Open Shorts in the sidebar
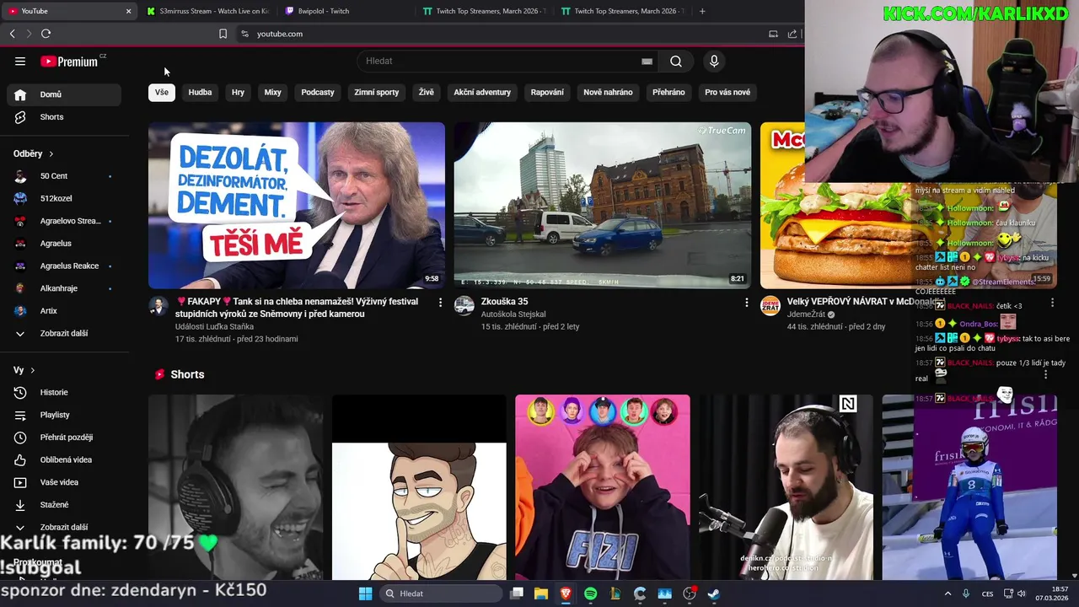This screenshot has height=607, width=1079. click(65, 117)
